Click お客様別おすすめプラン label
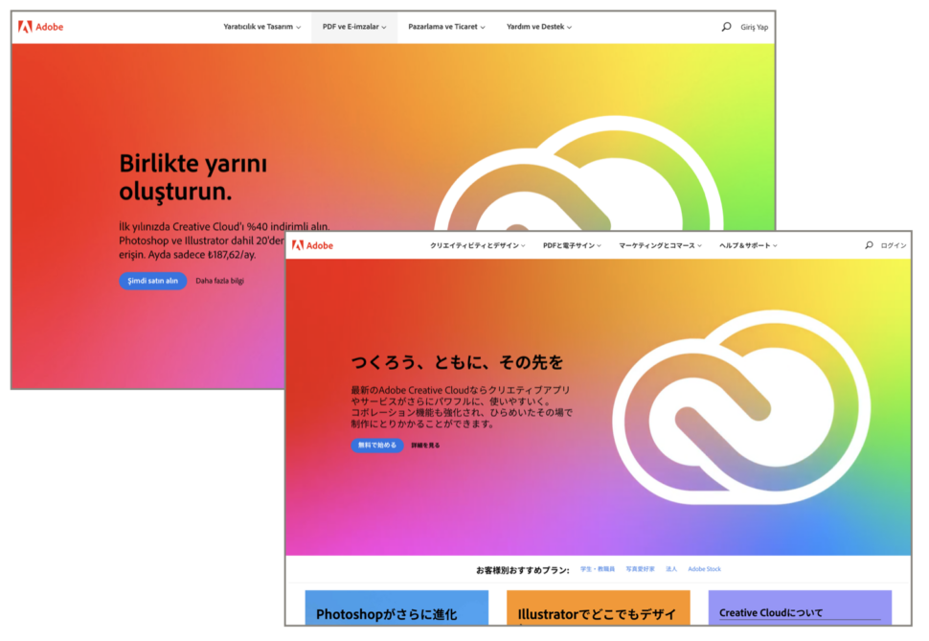The image size is (929, 641). pos(523,570)
